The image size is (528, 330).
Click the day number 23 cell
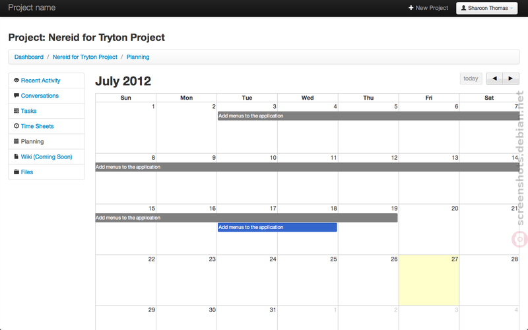point(187,280)
